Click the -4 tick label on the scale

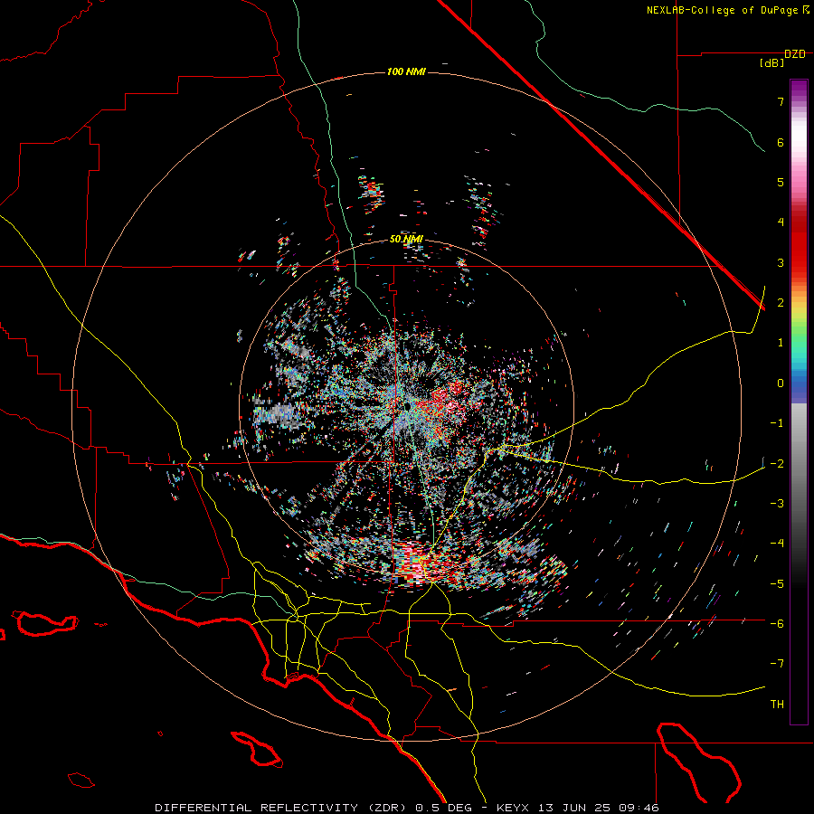click(777, 544)
